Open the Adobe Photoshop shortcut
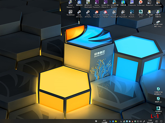This screenshot has width=165, height=123. tap(132, 14)
